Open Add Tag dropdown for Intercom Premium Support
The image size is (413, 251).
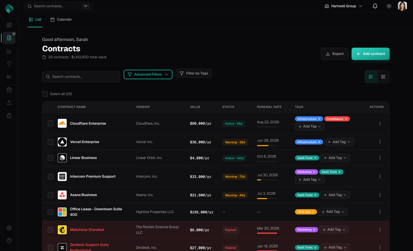coord(310,180)
